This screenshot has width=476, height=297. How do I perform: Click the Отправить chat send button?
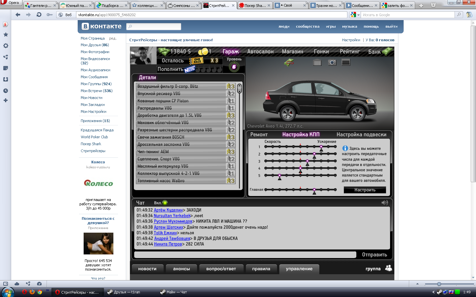click(x=375, y=255)
